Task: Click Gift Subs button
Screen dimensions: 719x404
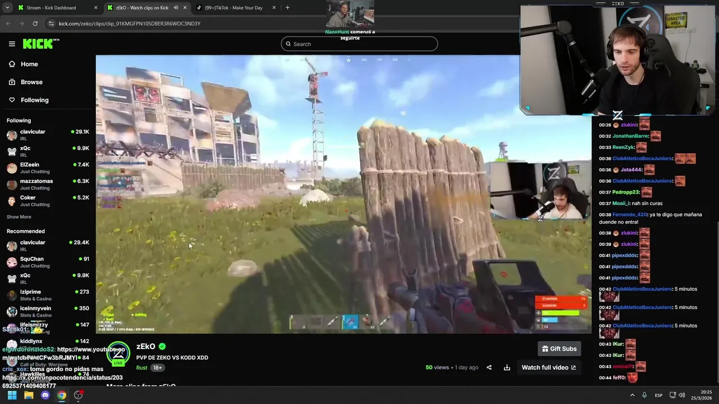Action: (x=559, y=348)
